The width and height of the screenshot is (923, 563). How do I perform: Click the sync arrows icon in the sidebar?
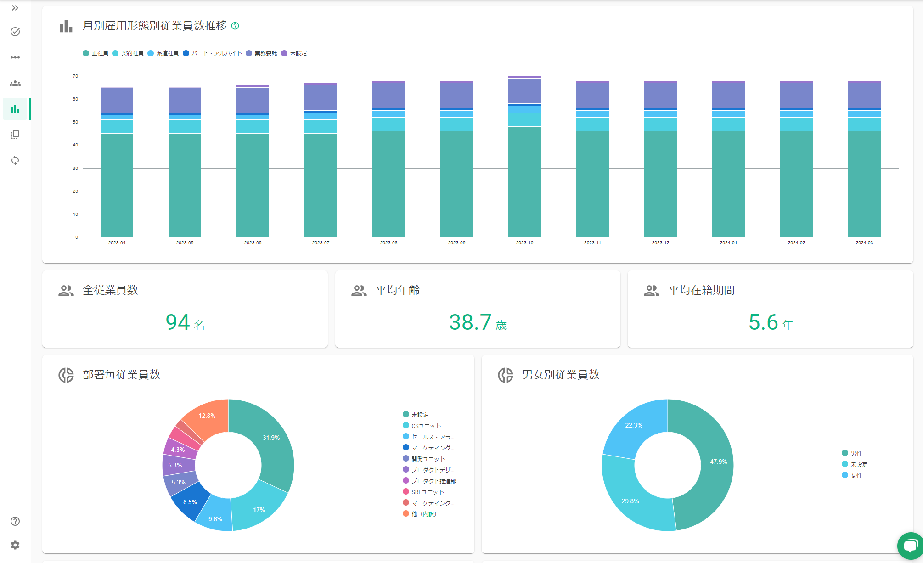coord(15,160)
